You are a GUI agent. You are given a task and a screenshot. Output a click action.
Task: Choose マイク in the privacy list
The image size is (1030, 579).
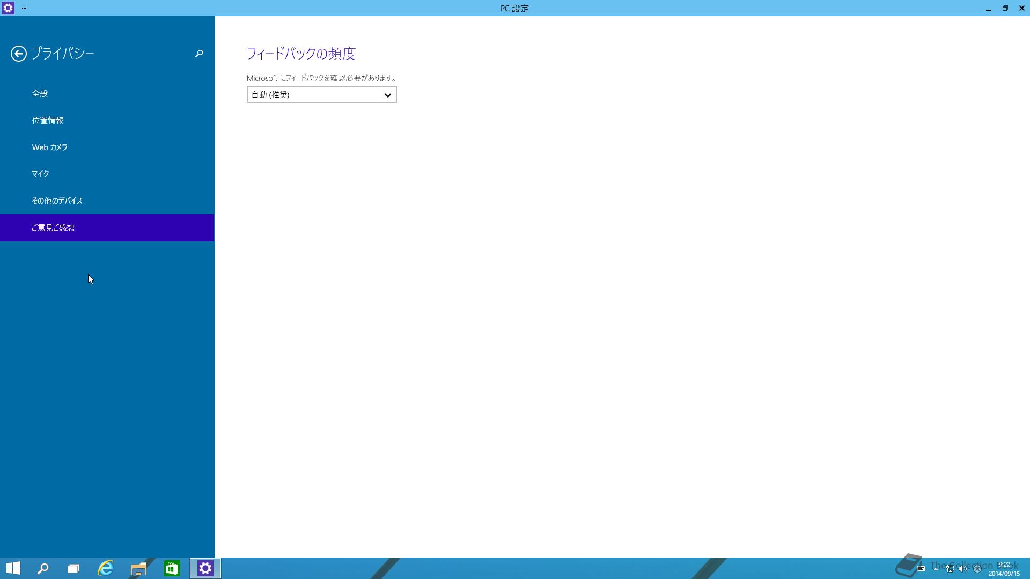click(107, 174)
